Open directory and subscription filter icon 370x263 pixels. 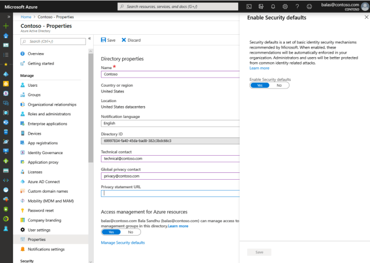tap(261, 6)
